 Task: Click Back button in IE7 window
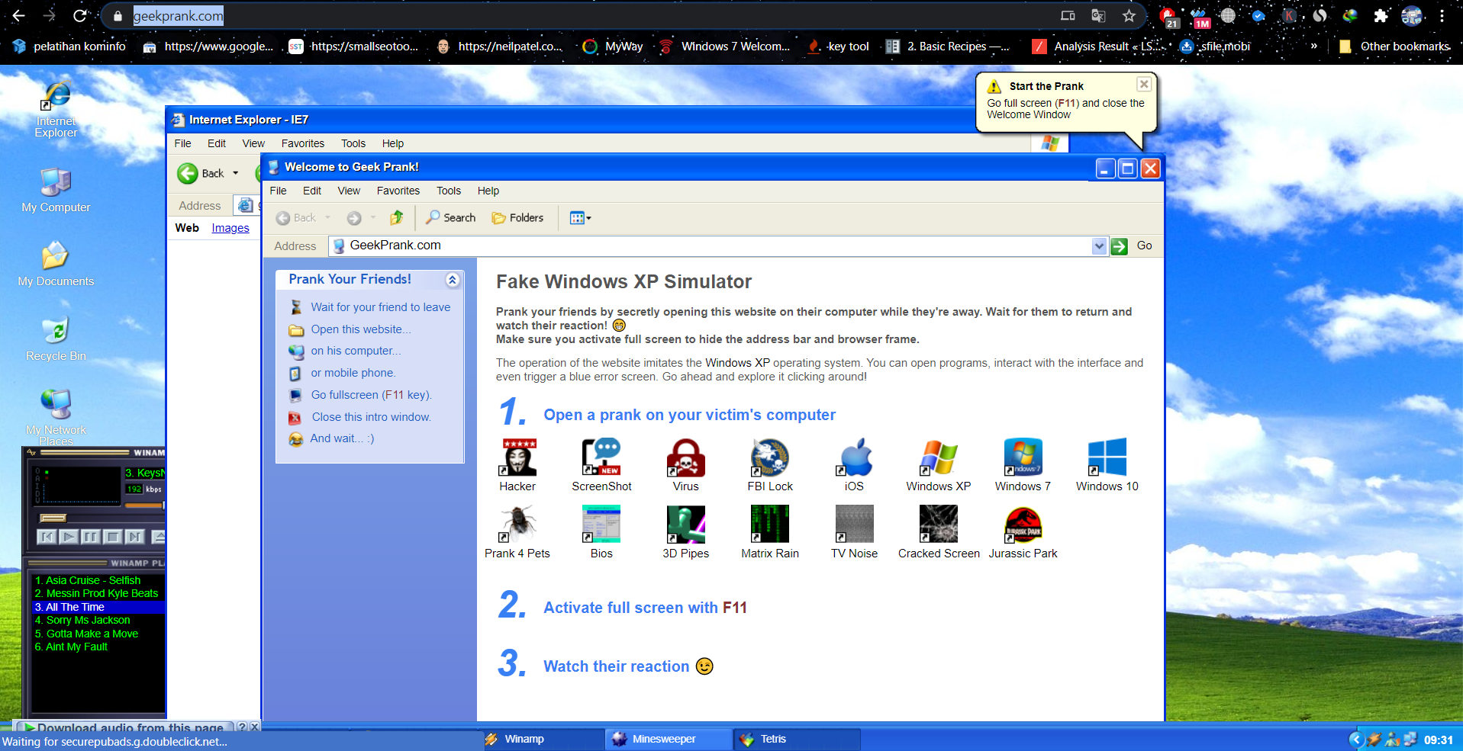[201, 173]
